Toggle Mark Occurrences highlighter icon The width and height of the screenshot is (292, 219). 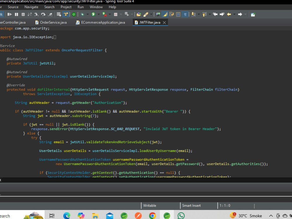165,14
